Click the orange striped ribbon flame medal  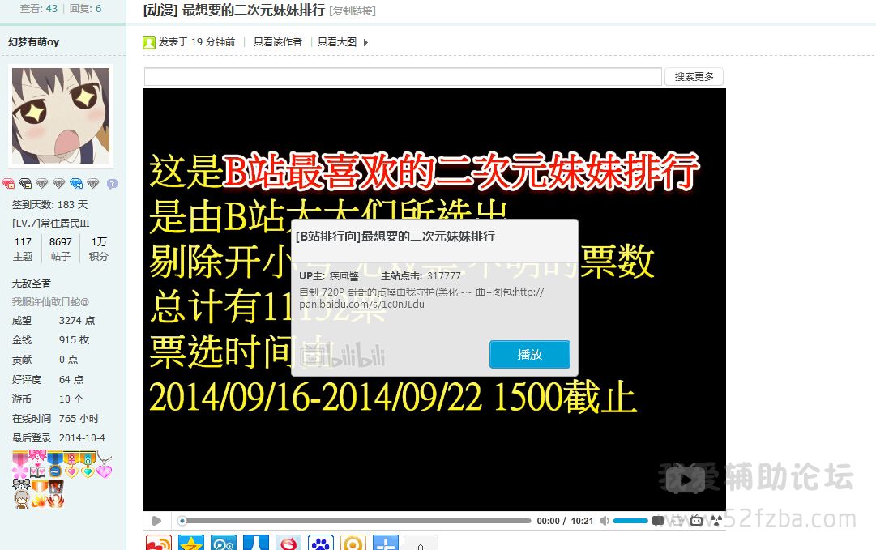pyautogui.click(x=39, y=493)
